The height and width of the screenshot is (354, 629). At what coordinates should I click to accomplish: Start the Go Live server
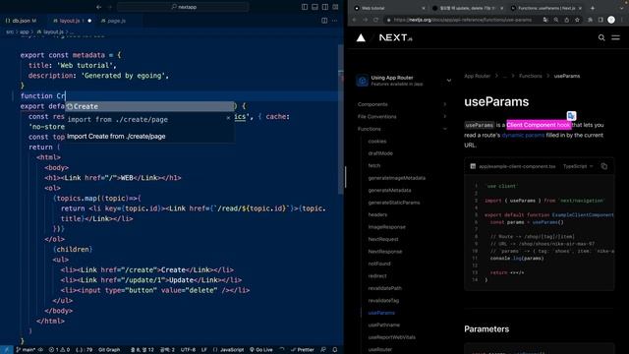tap(261, 350)
